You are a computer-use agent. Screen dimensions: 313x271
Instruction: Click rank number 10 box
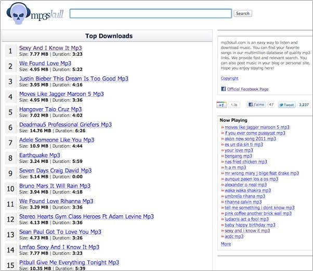[10, 189]
